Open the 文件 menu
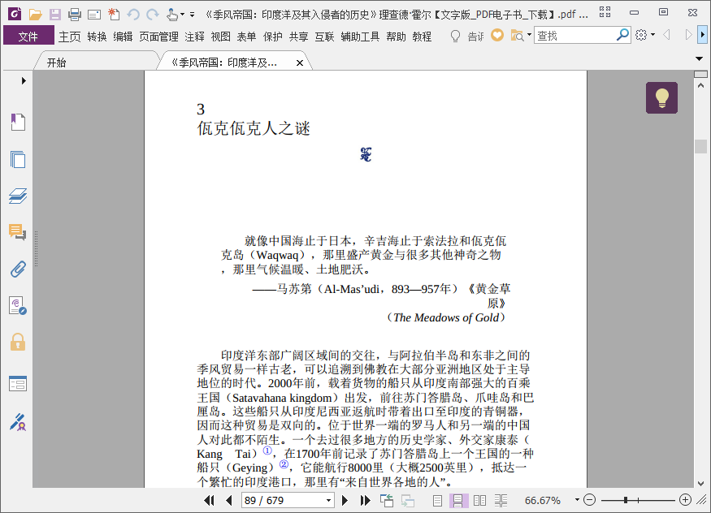Screen dimensions: 711x513 point(28,37)
